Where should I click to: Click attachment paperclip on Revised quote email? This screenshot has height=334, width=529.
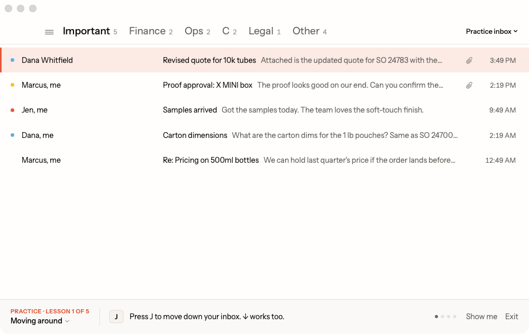[469, 60]
